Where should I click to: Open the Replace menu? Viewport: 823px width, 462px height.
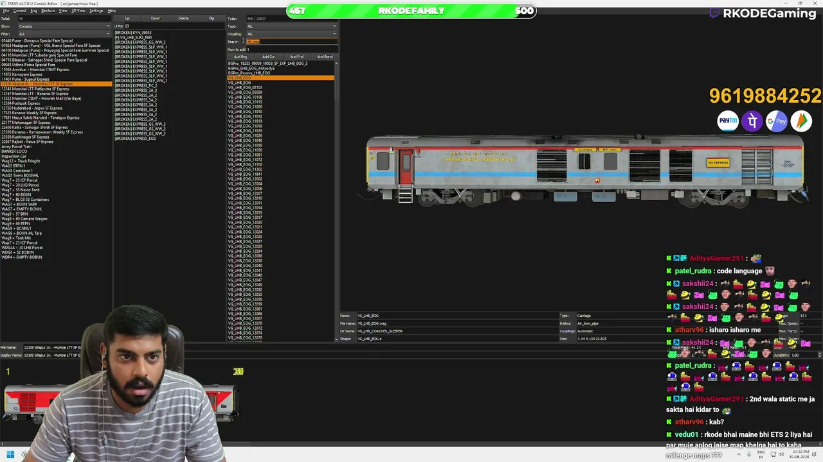point(48,11)
